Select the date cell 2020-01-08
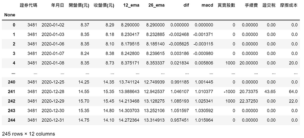 pyautogui.click(x=53, y=63)
